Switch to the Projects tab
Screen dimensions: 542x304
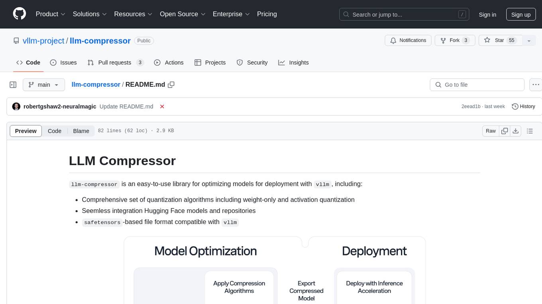pos(210,62)
